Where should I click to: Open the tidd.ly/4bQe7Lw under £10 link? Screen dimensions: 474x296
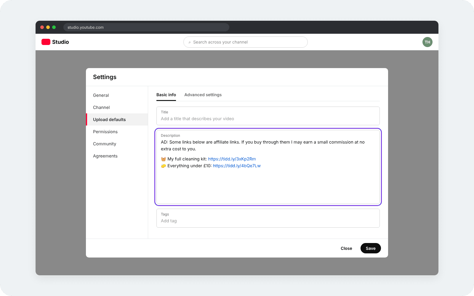[x=237, y=166]
